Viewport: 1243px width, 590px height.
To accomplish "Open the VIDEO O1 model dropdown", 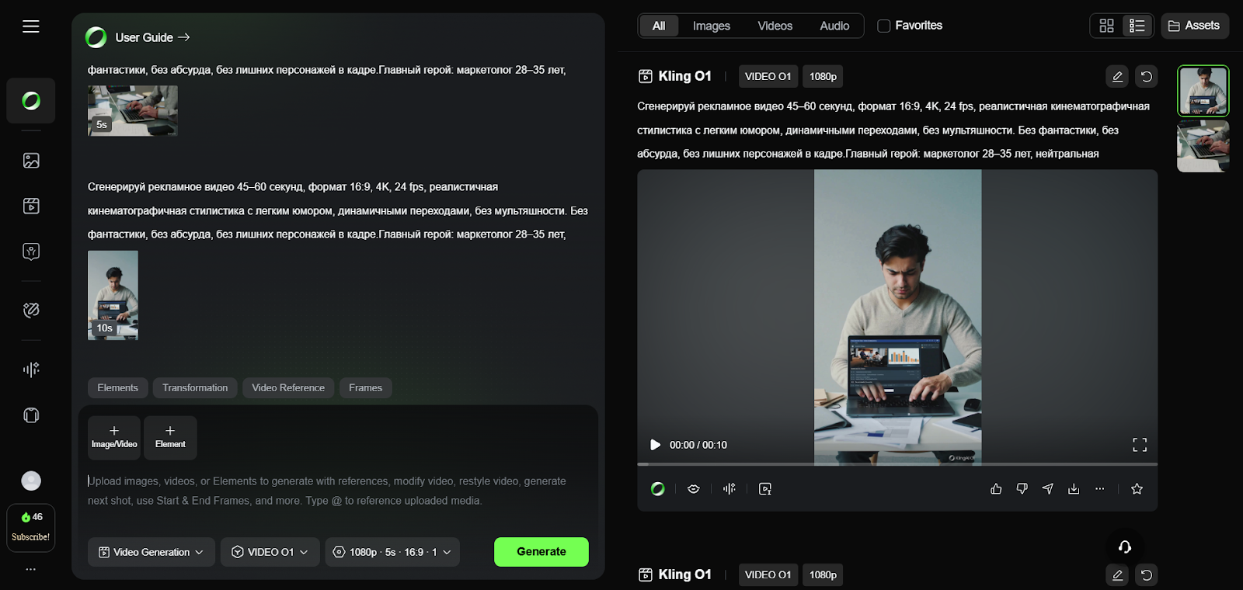I will [x=270, y=552].
